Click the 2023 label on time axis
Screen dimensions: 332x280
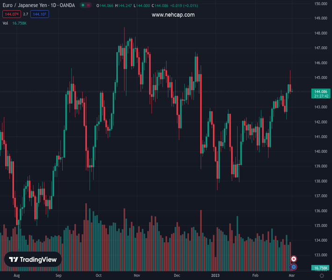[x=215, y=276]
